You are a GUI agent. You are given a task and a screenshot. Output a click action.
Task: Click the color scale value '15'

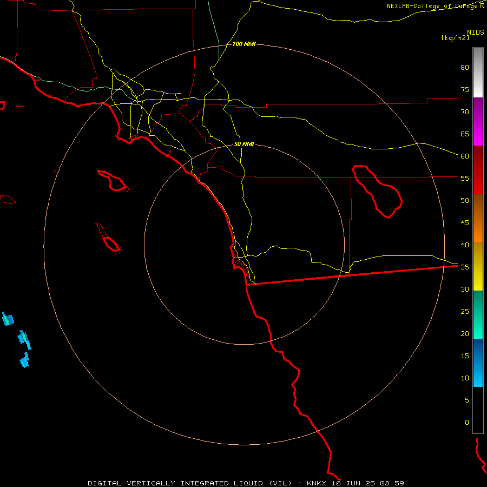pyautogui.click(x=465, y=356)
